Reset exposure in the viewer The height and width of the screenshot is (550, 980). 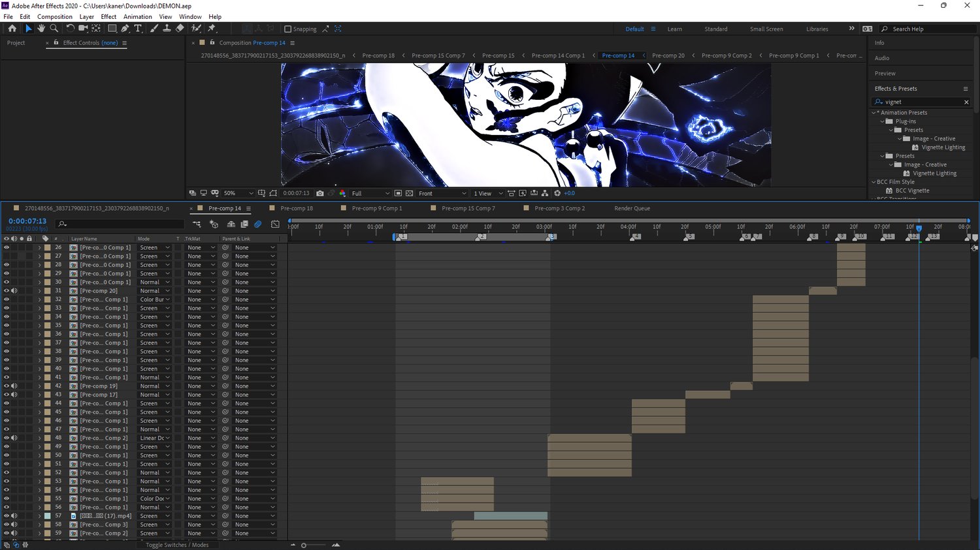point(557,194)
